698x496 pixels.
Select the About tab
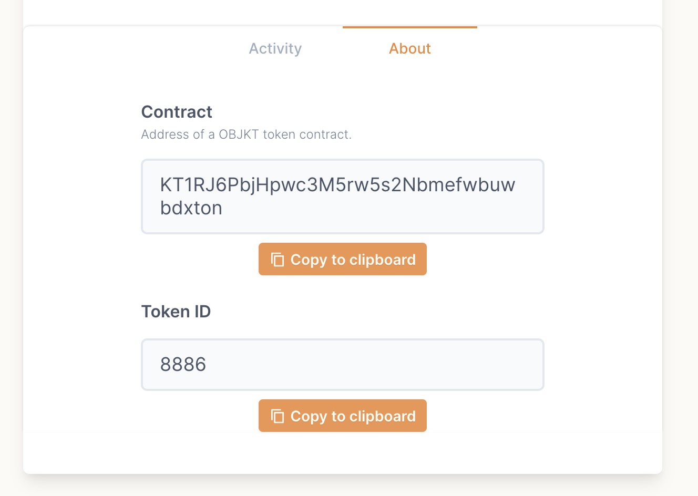[410, 48]
